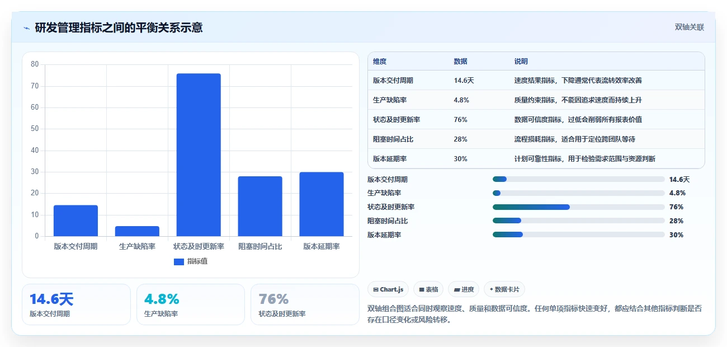
Task: Select the Chart.js chip
Action: pos(388,289)
